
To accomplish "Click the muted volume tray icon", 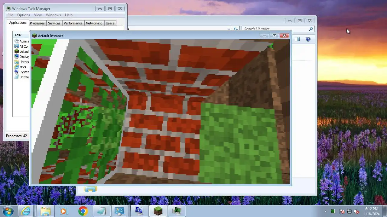I will coord(356,211).
